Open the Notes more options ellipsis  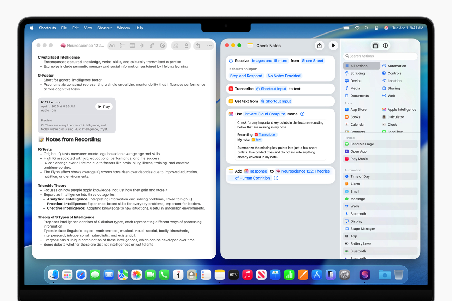[209, 46]
